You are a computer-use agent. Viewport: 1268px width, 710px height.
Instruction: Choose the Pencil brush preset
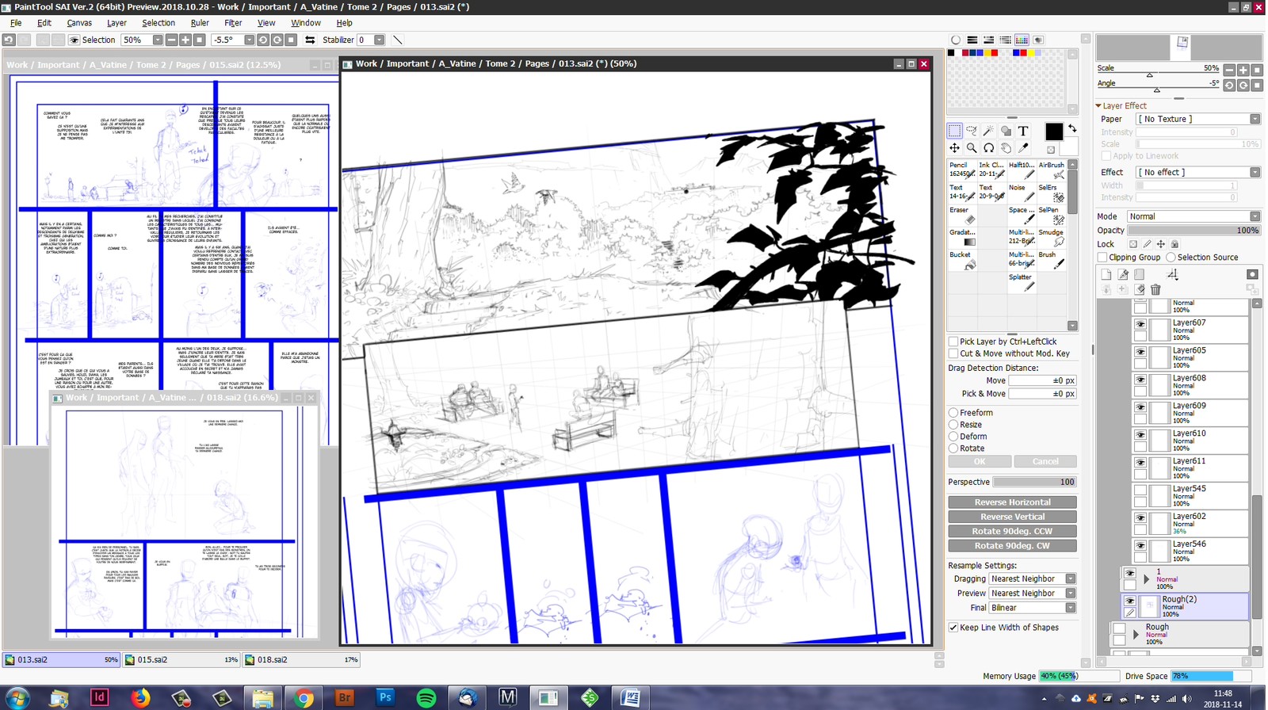click(x=962, y=170)
